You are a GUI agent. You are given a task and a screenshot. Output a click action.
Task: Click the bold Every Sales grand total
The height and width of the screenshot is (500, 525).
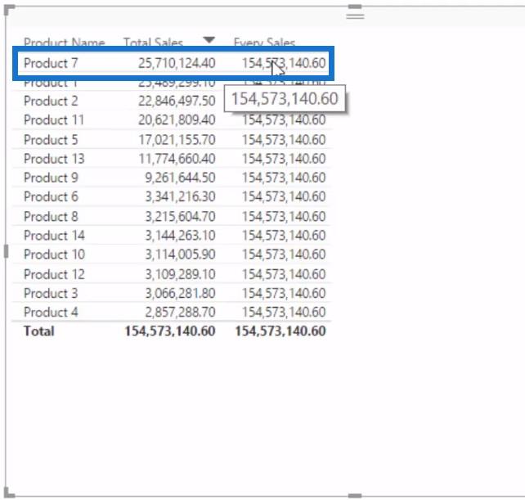tap(280, 331)
